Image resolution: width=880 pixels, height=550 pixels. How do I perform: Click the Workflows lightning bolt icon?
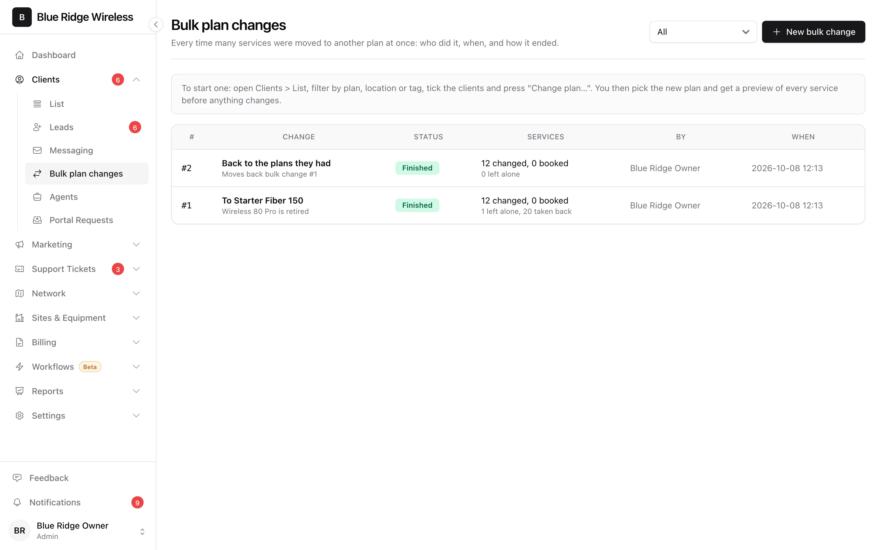tap(20, 367)
